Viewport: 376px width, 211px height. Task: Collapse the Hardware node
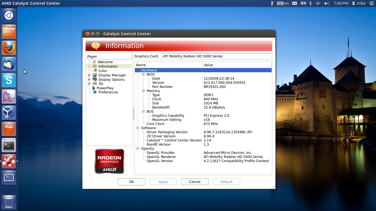click(x=138, y=70)
